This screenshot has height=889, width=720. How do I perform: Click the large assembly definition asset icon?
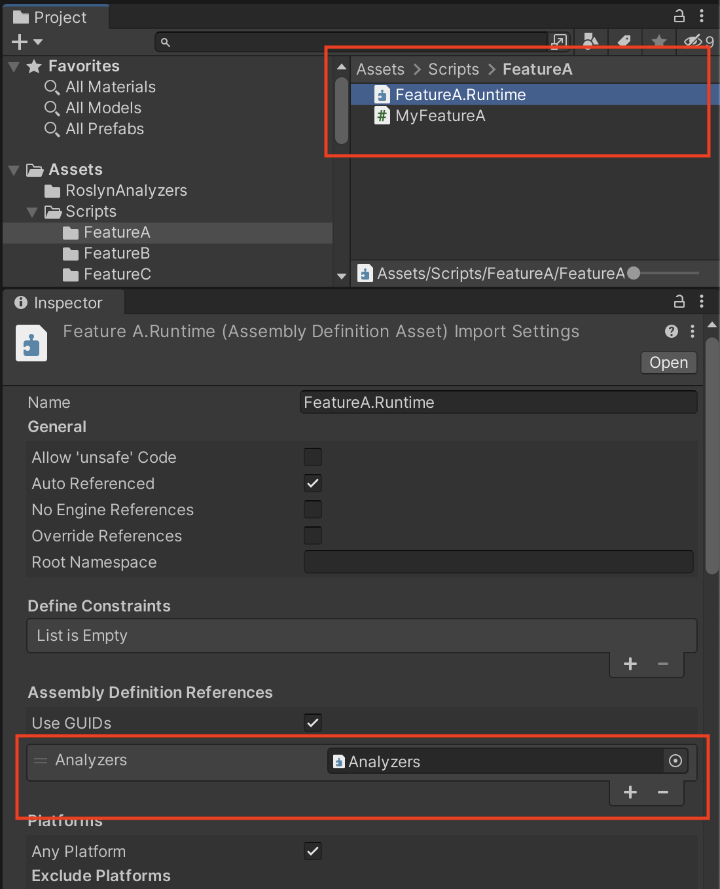(x=31, y=343)
